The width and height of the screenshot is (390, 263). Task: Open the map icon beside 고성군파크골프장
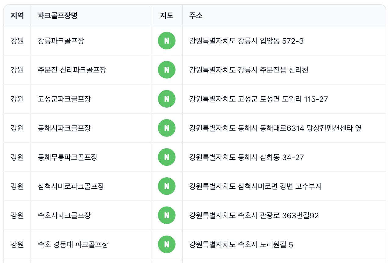(x=166, y=99)
